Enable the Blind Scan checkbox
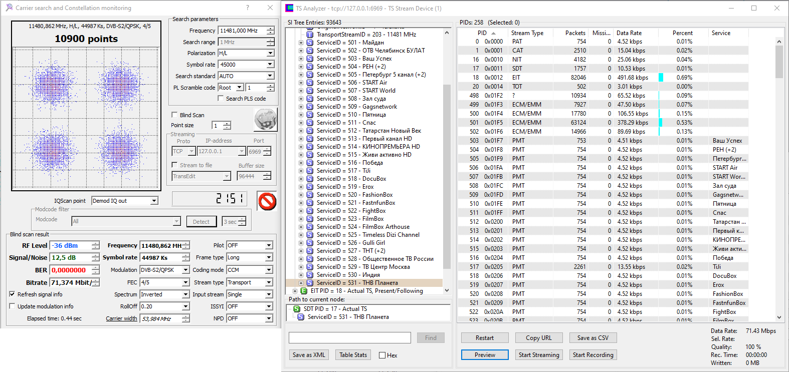This screenshot has width=789, height=372. point(174,115)
